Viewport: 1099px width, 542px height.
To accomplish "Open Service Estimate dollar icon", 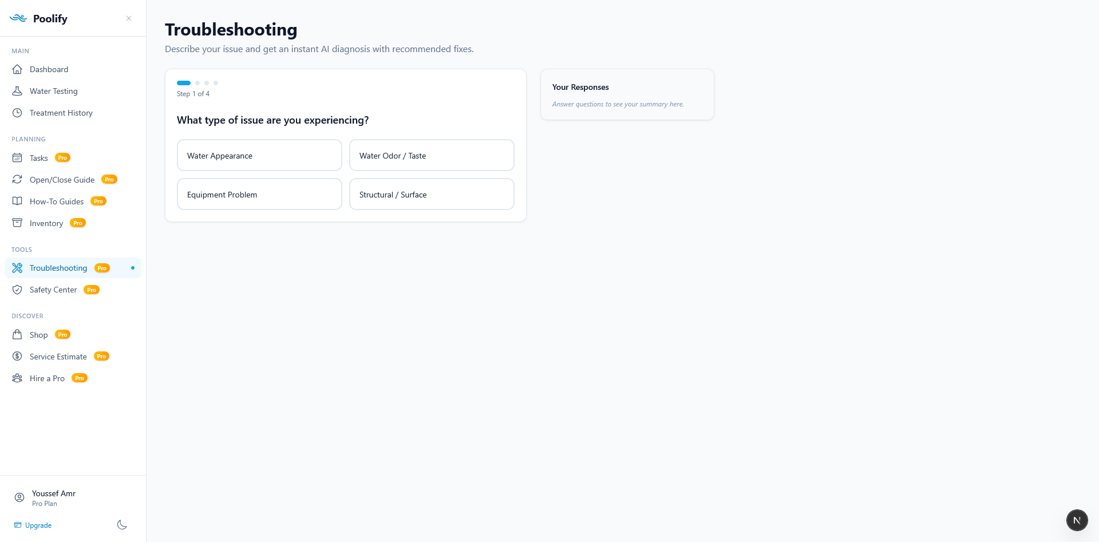I will point(18,356).
